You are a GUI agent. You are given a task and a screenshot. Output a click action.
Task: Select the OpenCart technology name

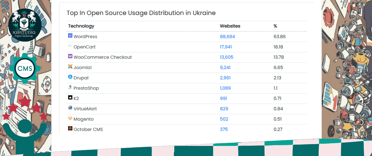(84, 47)
